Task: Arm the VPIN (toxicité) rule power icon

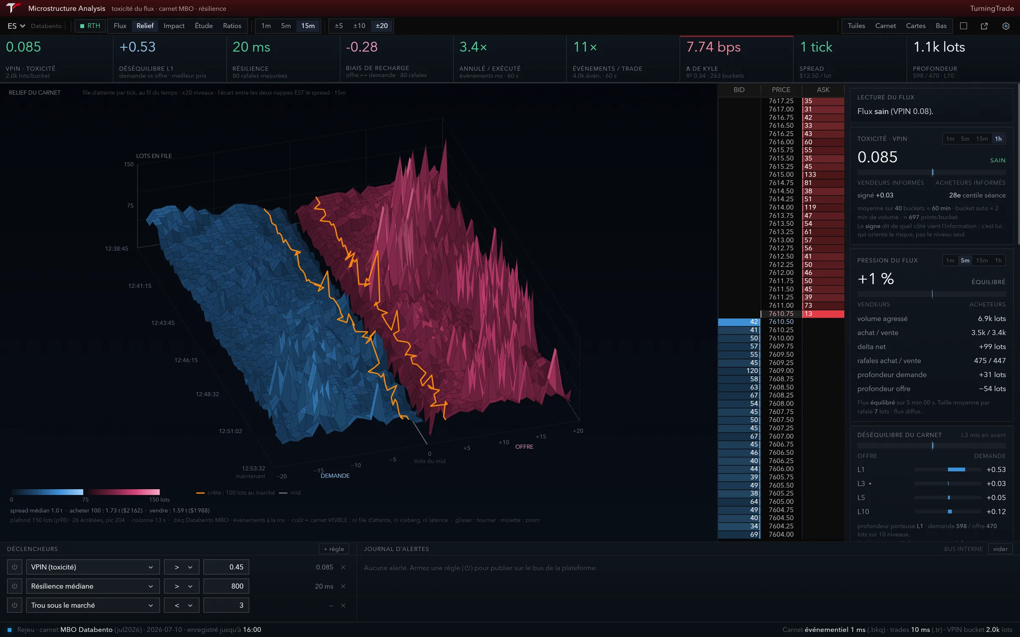Action: point(14,567)
